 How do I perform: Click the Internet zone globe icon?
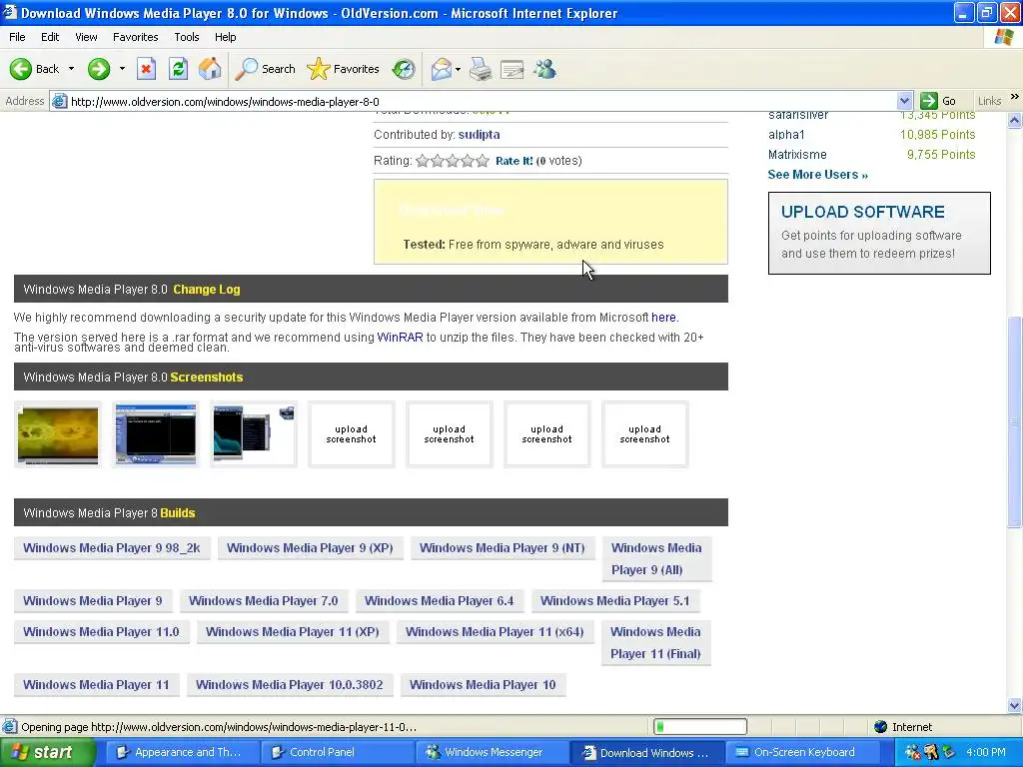click(881, 727)
